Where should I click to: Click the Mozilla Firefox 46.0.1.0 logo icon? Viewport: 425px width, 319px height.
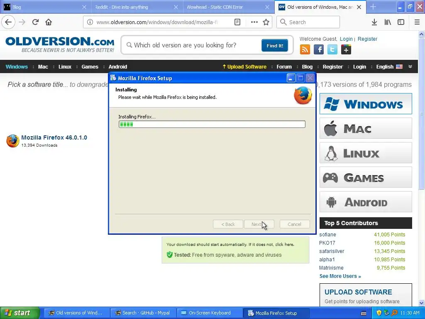click(x=13, y=141)
